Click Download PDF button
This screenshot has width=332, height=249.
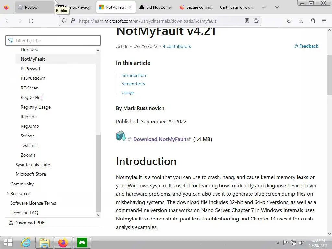[27, 223]
